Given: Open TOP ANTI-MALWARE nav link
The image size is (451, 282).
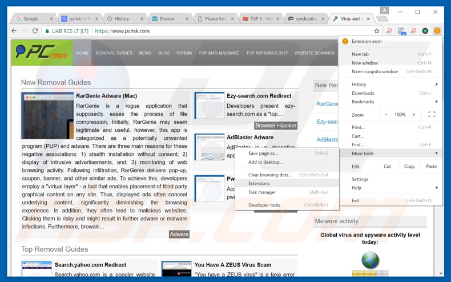Looking at the screenshot, I should coord(219,53).
